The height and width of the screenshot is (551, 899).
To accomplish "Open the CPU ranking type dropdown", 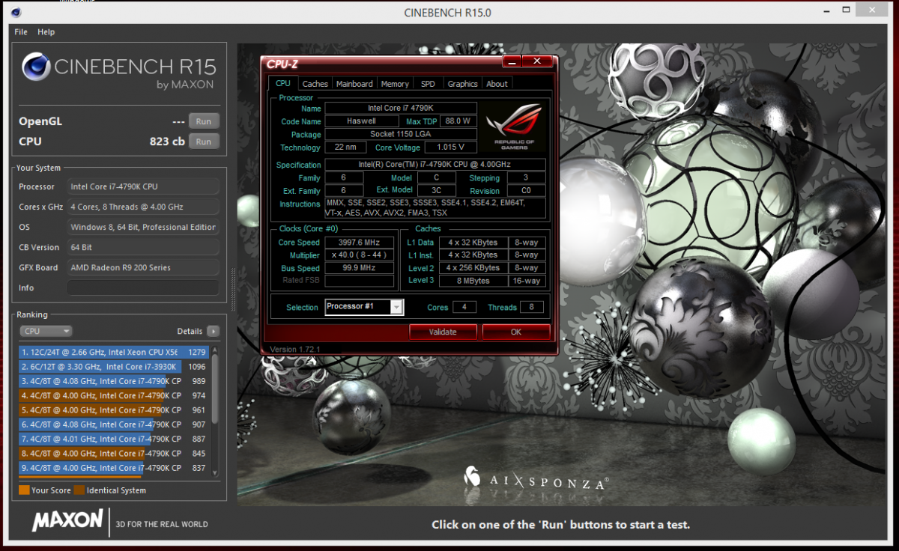I will pos(46,331).
